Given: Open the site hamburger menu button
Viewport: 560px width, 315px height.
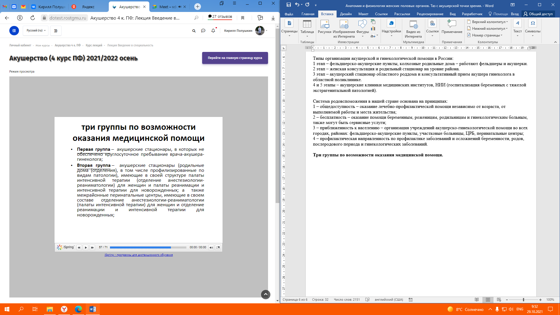Looking at the screenshot, I should pyautogui.click(x=56, y=31).
